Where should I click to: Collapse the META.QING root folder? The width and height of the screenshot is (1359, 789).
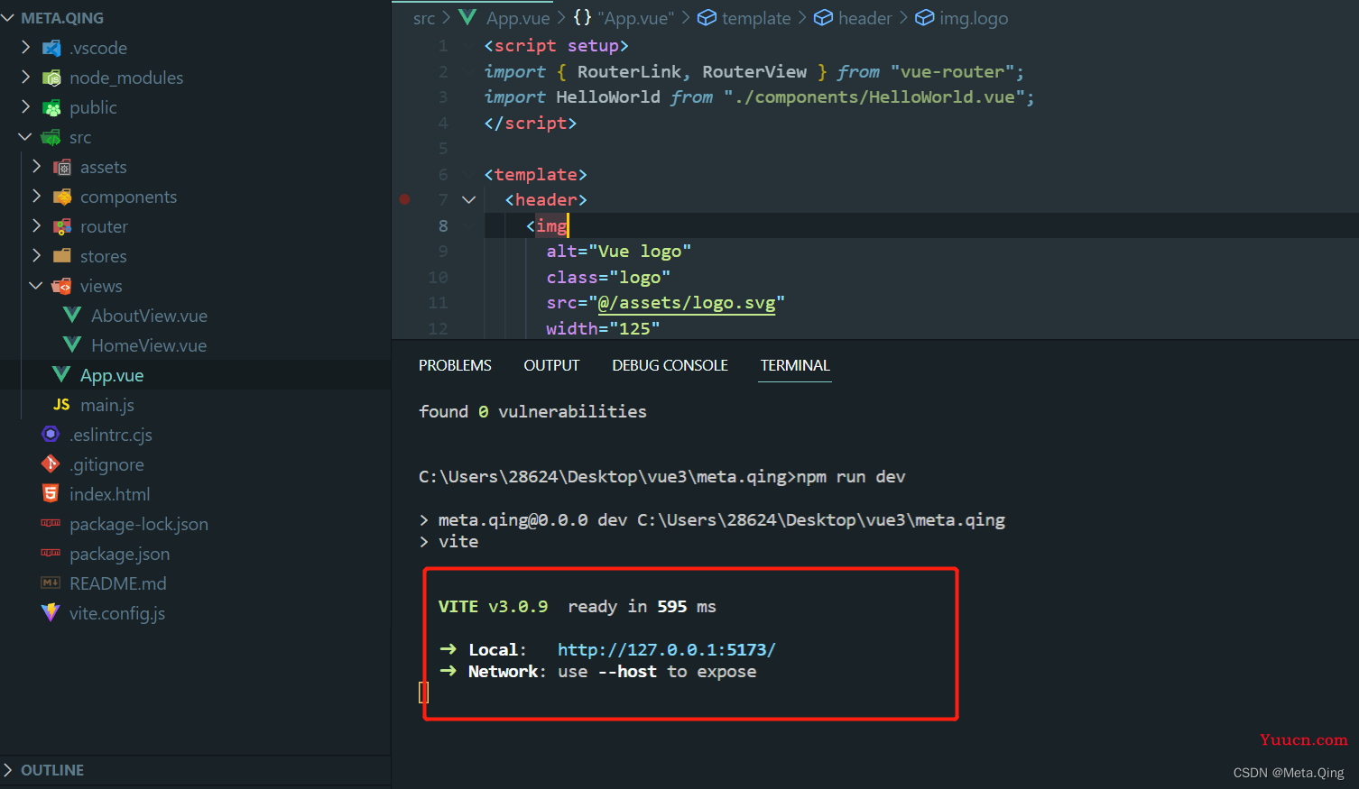pos(8,17)
